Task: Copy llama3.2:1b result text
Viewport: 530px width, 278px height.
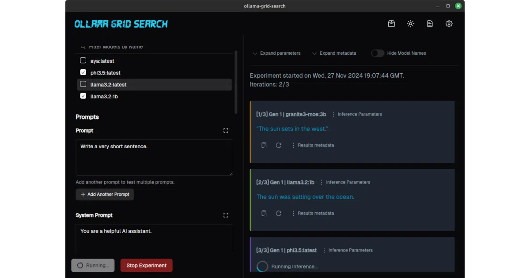Action: pos(264,213)
